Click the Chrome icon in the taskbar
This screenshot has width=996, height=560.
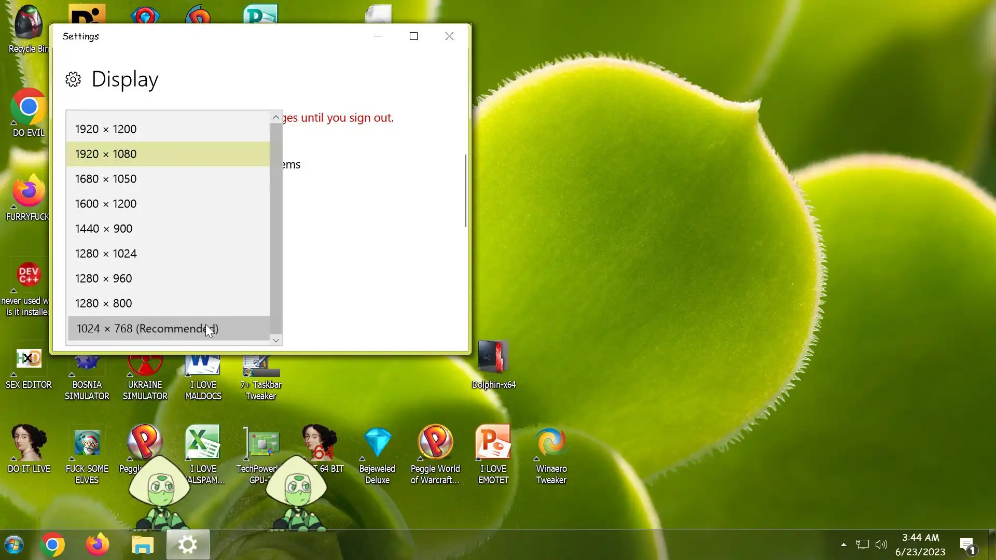click(x=52, y=545)
